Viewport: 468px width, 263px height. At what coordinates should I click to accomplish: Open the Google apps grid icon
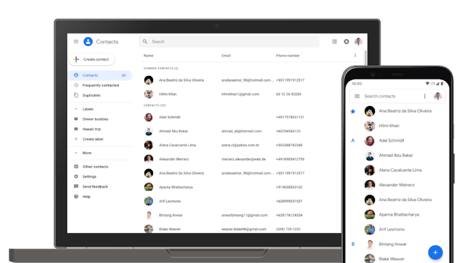pos(335,41)
